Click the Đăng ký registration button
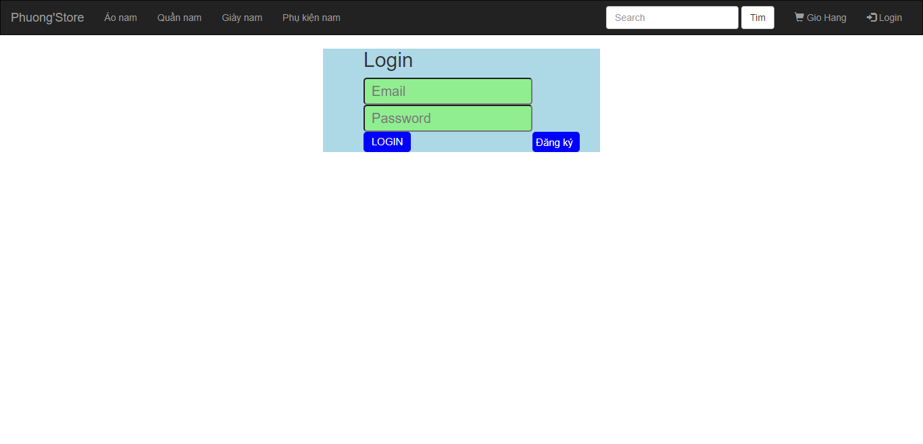The image size is (923, 444). tap(555, 141)
